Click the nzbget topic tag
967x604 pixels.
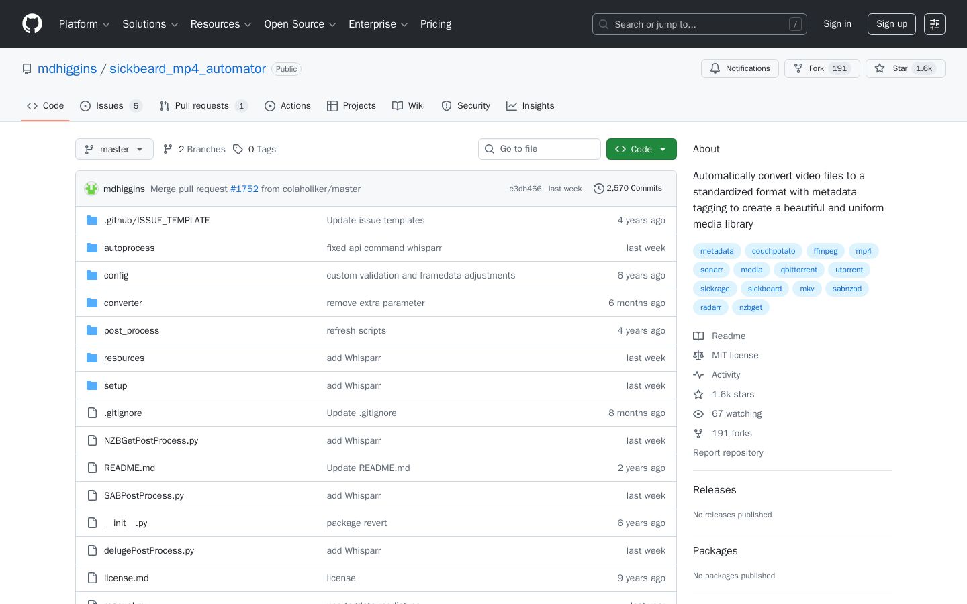pos(751,307)
